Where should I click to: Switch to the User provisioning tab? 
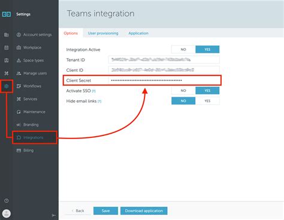click(103, 33)
